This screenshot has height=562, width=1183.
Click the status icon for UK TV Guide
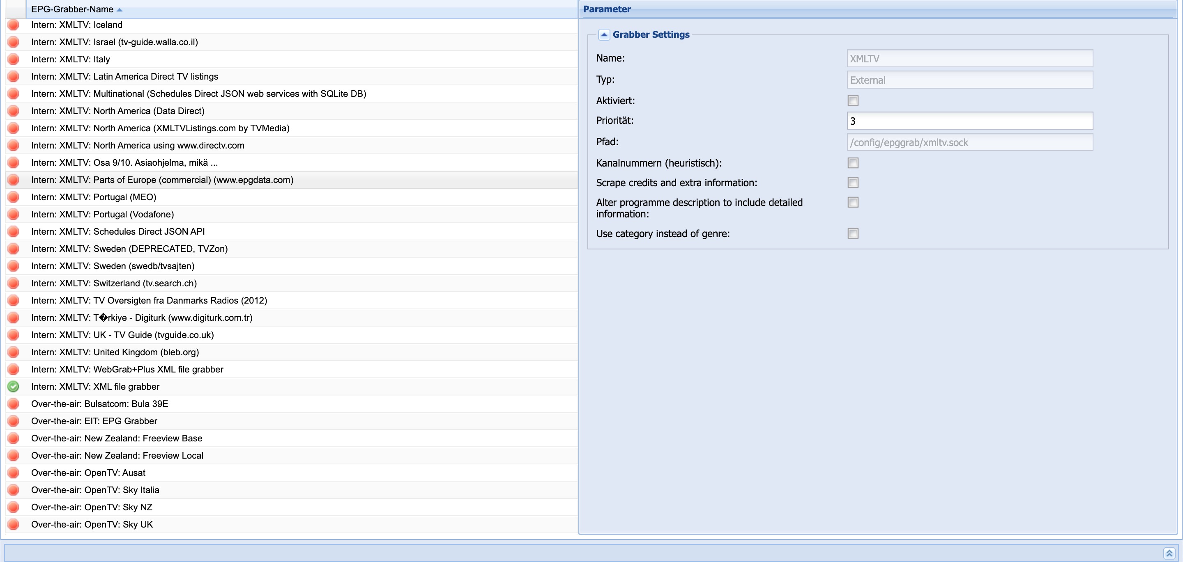tap(13, 335)
